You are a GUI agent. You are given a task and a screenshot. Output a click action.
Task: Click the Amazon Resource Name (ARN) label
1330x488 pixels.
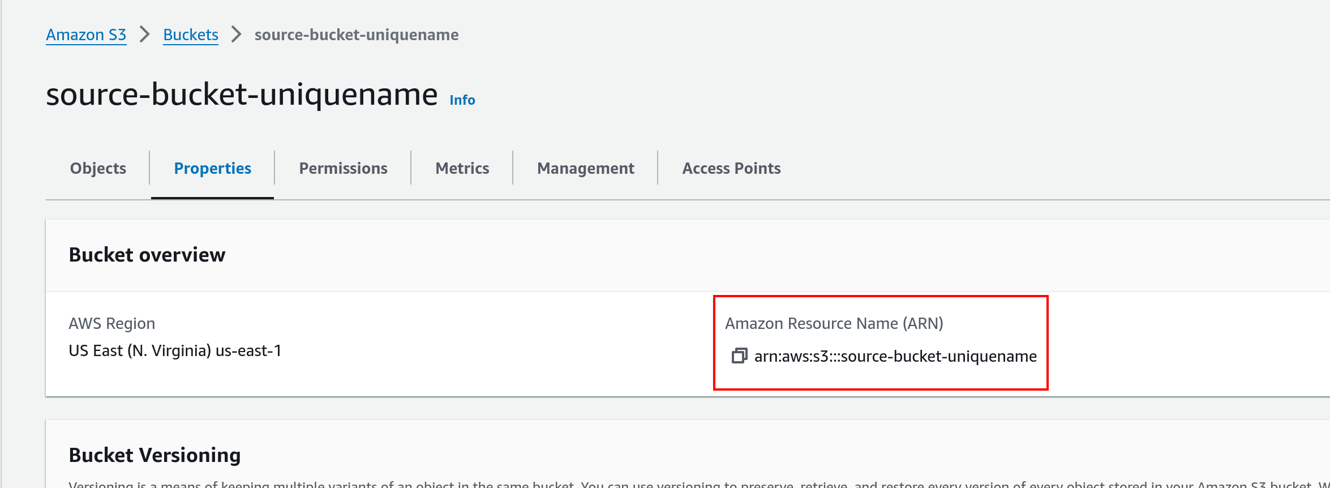pos(834,323)
